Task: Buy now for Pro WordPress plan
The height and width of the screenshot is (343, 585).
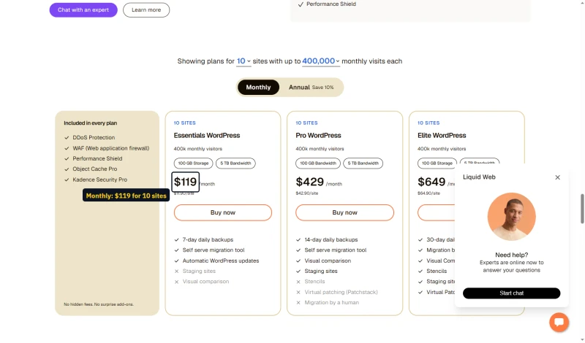Action: pyautogui.click(x=344, y=212)
